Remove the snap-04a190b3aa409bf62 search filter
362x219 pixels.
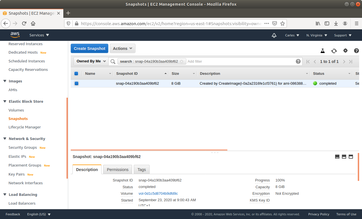pyautogui.click(x=182, y=62)
